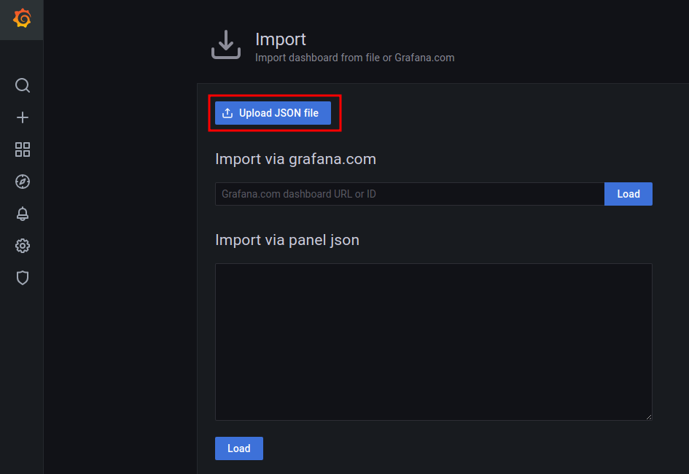Click the Import via grafana.com heading
Viewport: 689px width, 474px height.
tap(295, 159)
